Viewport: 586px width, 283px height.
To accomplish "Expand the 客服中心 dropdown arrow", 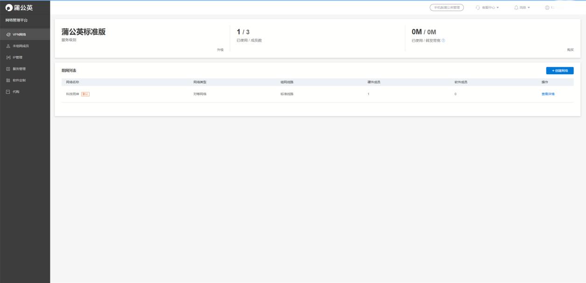I will [x=498, y=8].
